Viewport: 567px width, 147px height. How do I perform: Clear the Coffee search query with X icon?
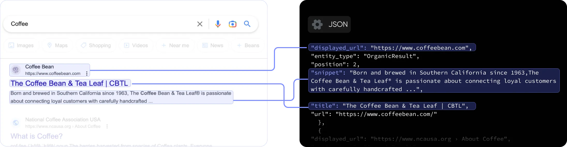pos(200,24)
